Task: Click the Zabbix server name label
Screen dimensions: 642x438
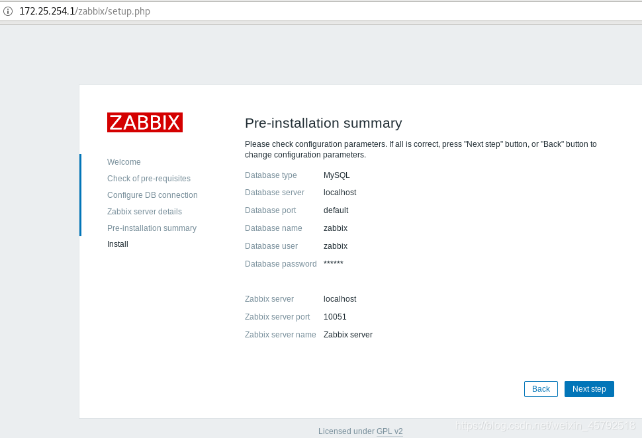Action: click(x=281, y=335)
